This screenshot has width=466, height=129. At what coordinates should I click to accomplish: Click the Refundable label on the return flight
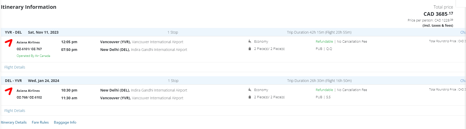click(324, 90)
